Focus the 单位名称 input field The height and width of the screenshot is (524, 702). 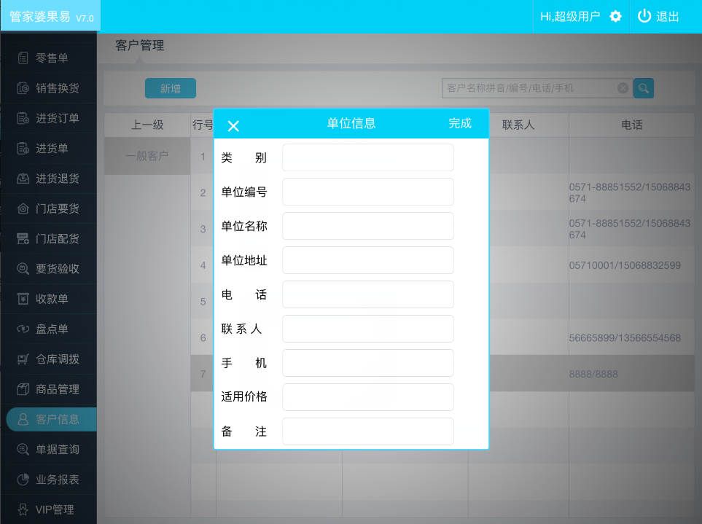click(368, 226)
